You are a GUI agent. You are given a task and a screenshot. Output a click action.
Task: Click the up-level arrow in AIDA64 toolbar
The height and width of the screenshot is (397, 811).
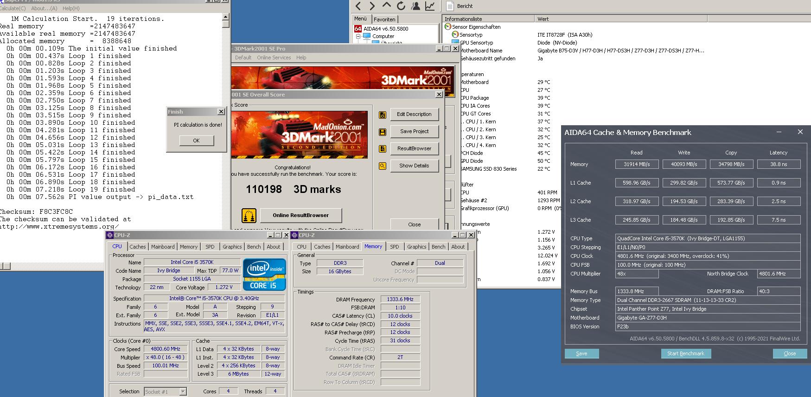click(x=386, y=6)
